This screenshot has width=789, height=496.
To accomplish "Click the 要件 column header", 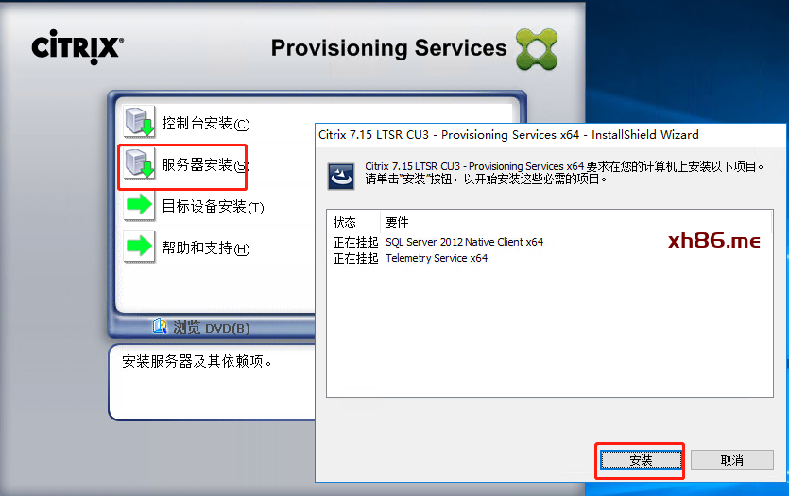I will 397,222.
